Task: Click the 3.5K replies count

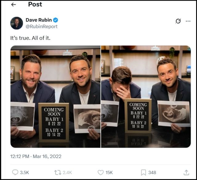Action: click(25, 173)
